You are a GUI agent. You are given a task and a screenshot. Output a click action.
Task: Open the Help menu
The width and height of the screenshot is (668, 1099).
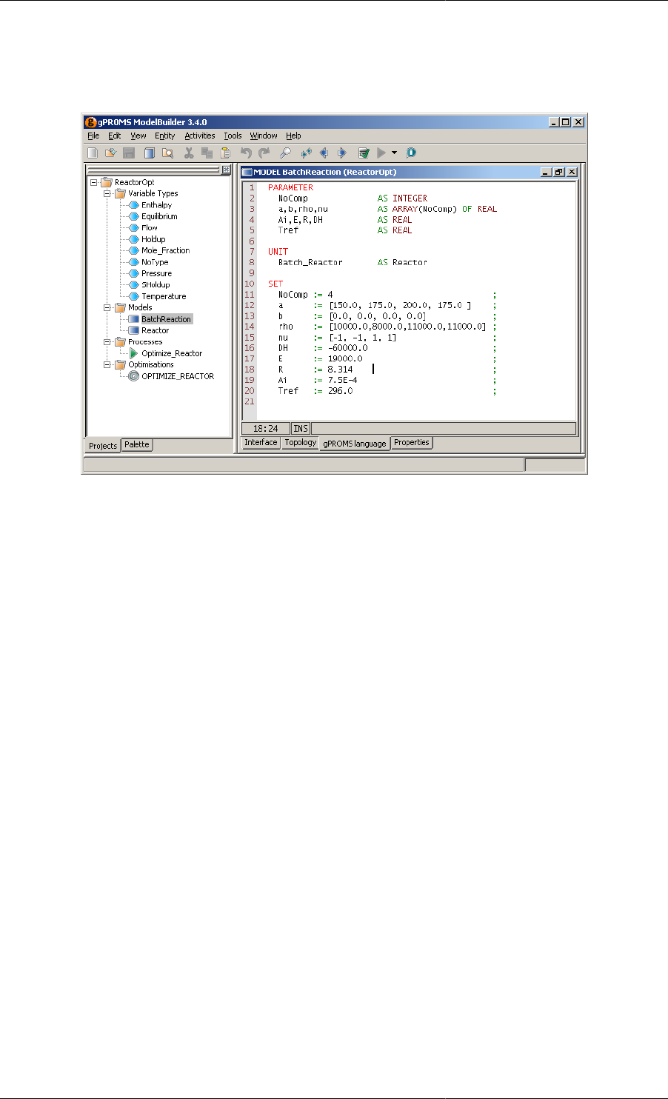coord(293,136)
